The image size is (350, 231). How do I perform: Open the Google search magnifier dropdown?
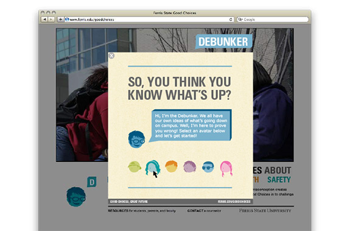(240, 20)
